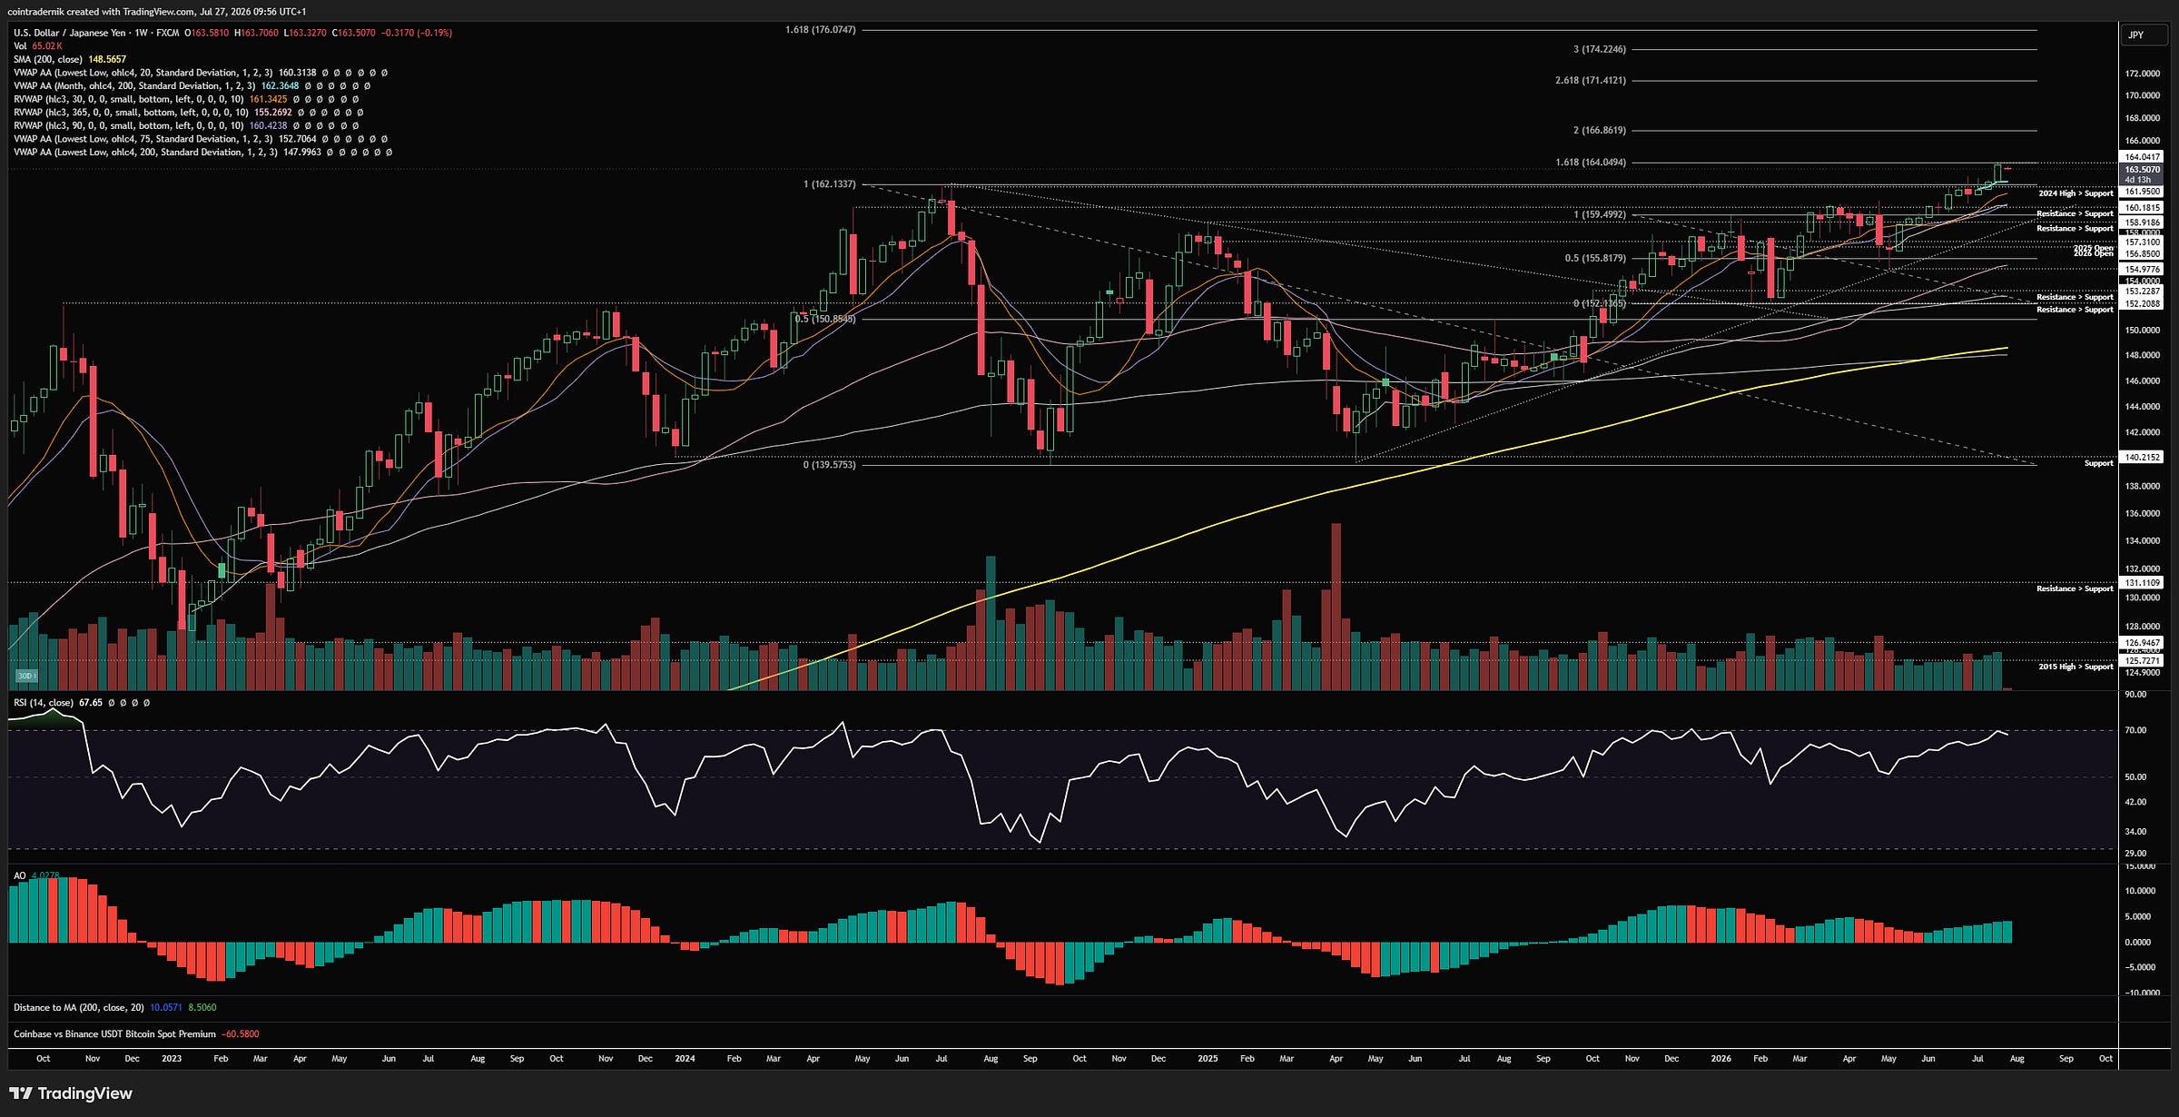
Task: Click the 1 (162.1337) Fibonacci level label
Action: pyautogui.click(x=829, y=184)
